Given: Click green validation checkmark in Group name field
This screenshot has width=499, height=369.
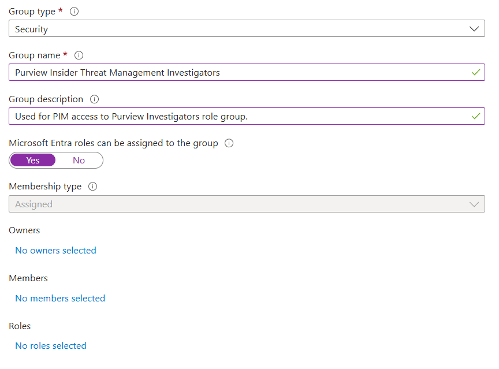Looking at the screenshot, I should coord(475,73).
